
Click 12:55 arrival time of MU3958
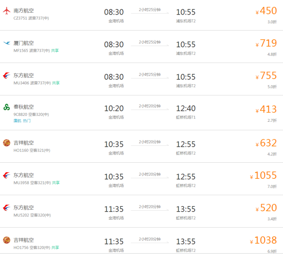pyautogui.click(x=186, y=177)
